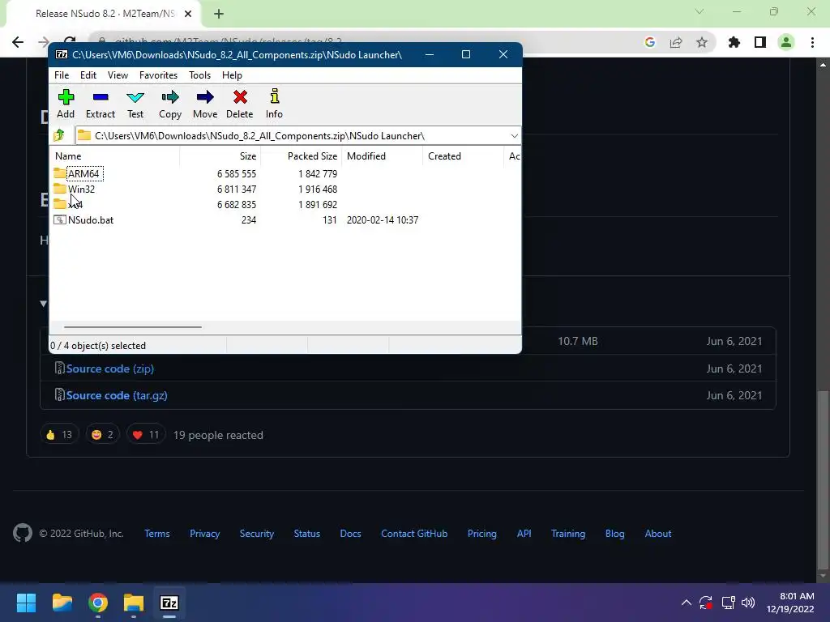Open the Docs footer link
This screenshot has height=622, width=830.
click(x=350, y=534)
